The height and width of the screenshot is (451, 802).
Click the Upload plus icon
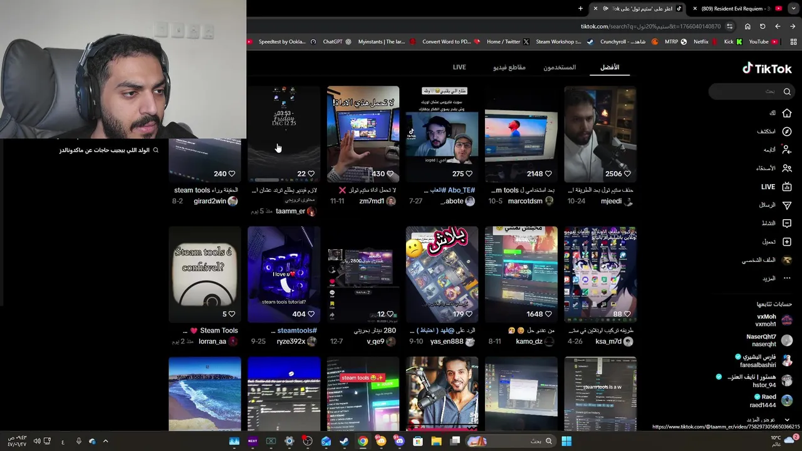point(787,242)
